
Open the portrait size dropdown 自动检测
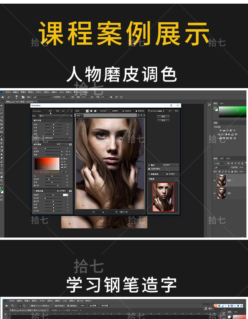point(58,138)
